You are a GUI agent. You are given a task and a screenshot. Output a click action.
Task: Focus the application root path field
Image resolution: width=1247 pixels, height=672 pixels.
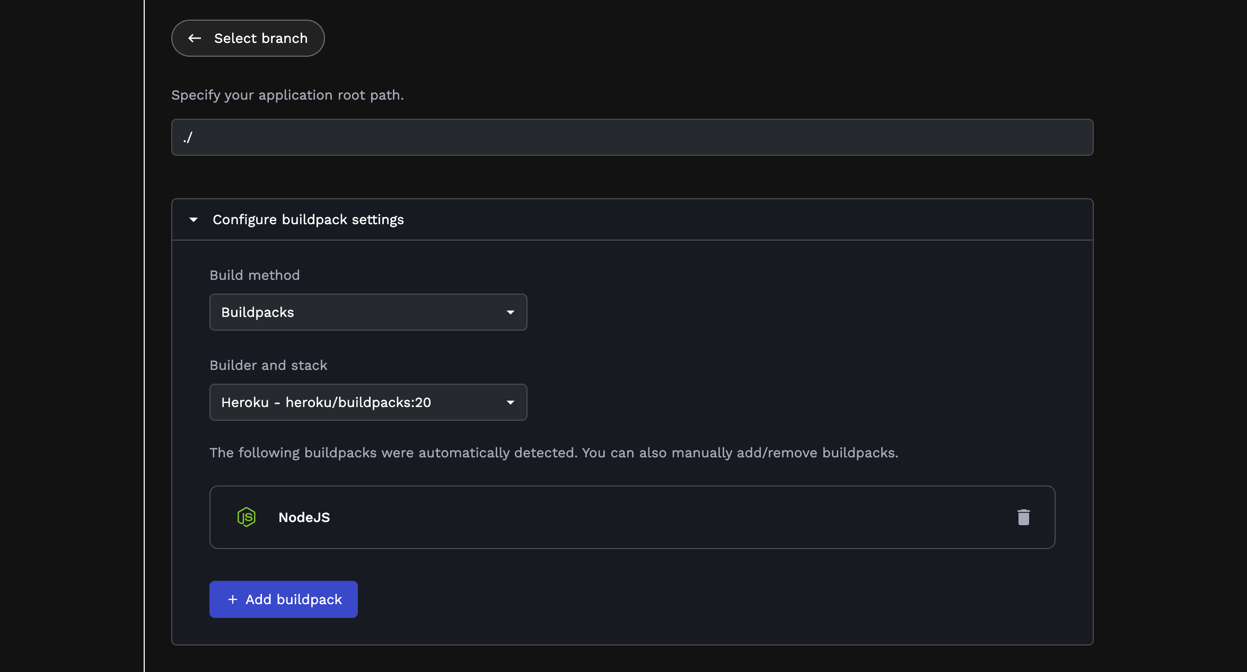click(x=632, y=137)
